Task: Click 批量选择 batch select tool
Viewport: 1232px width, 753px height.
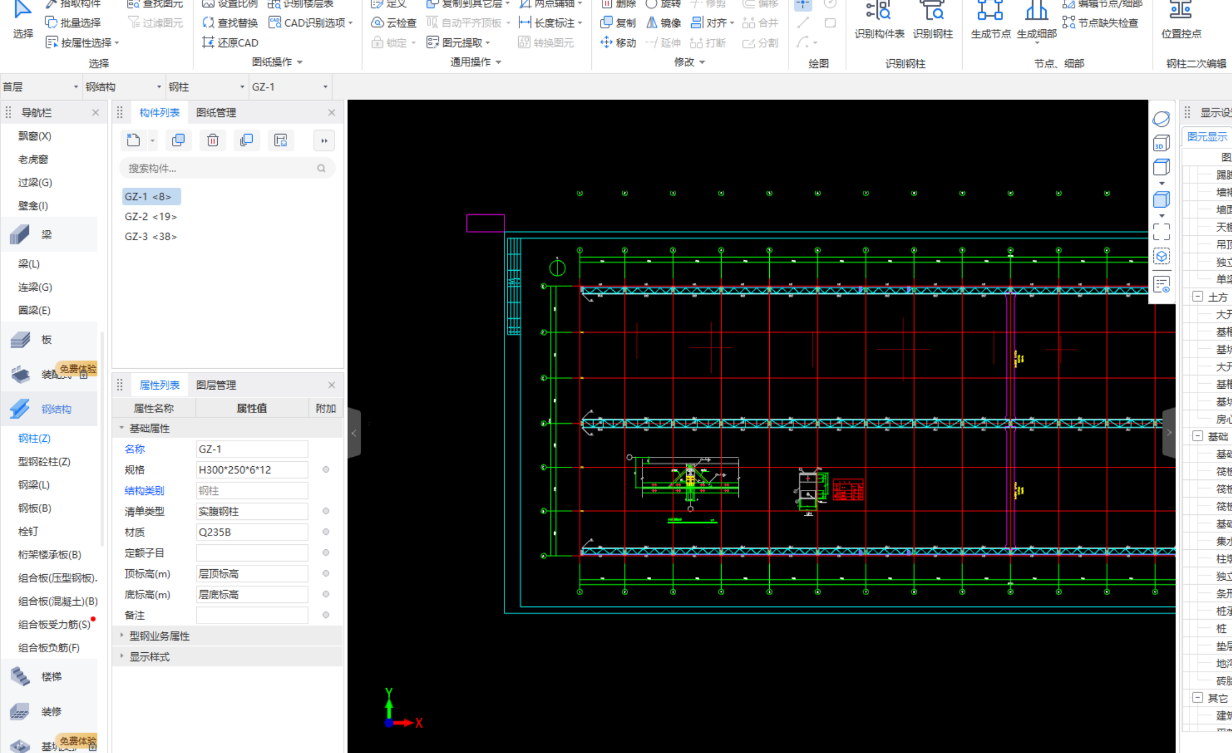Action: [73, 23]
